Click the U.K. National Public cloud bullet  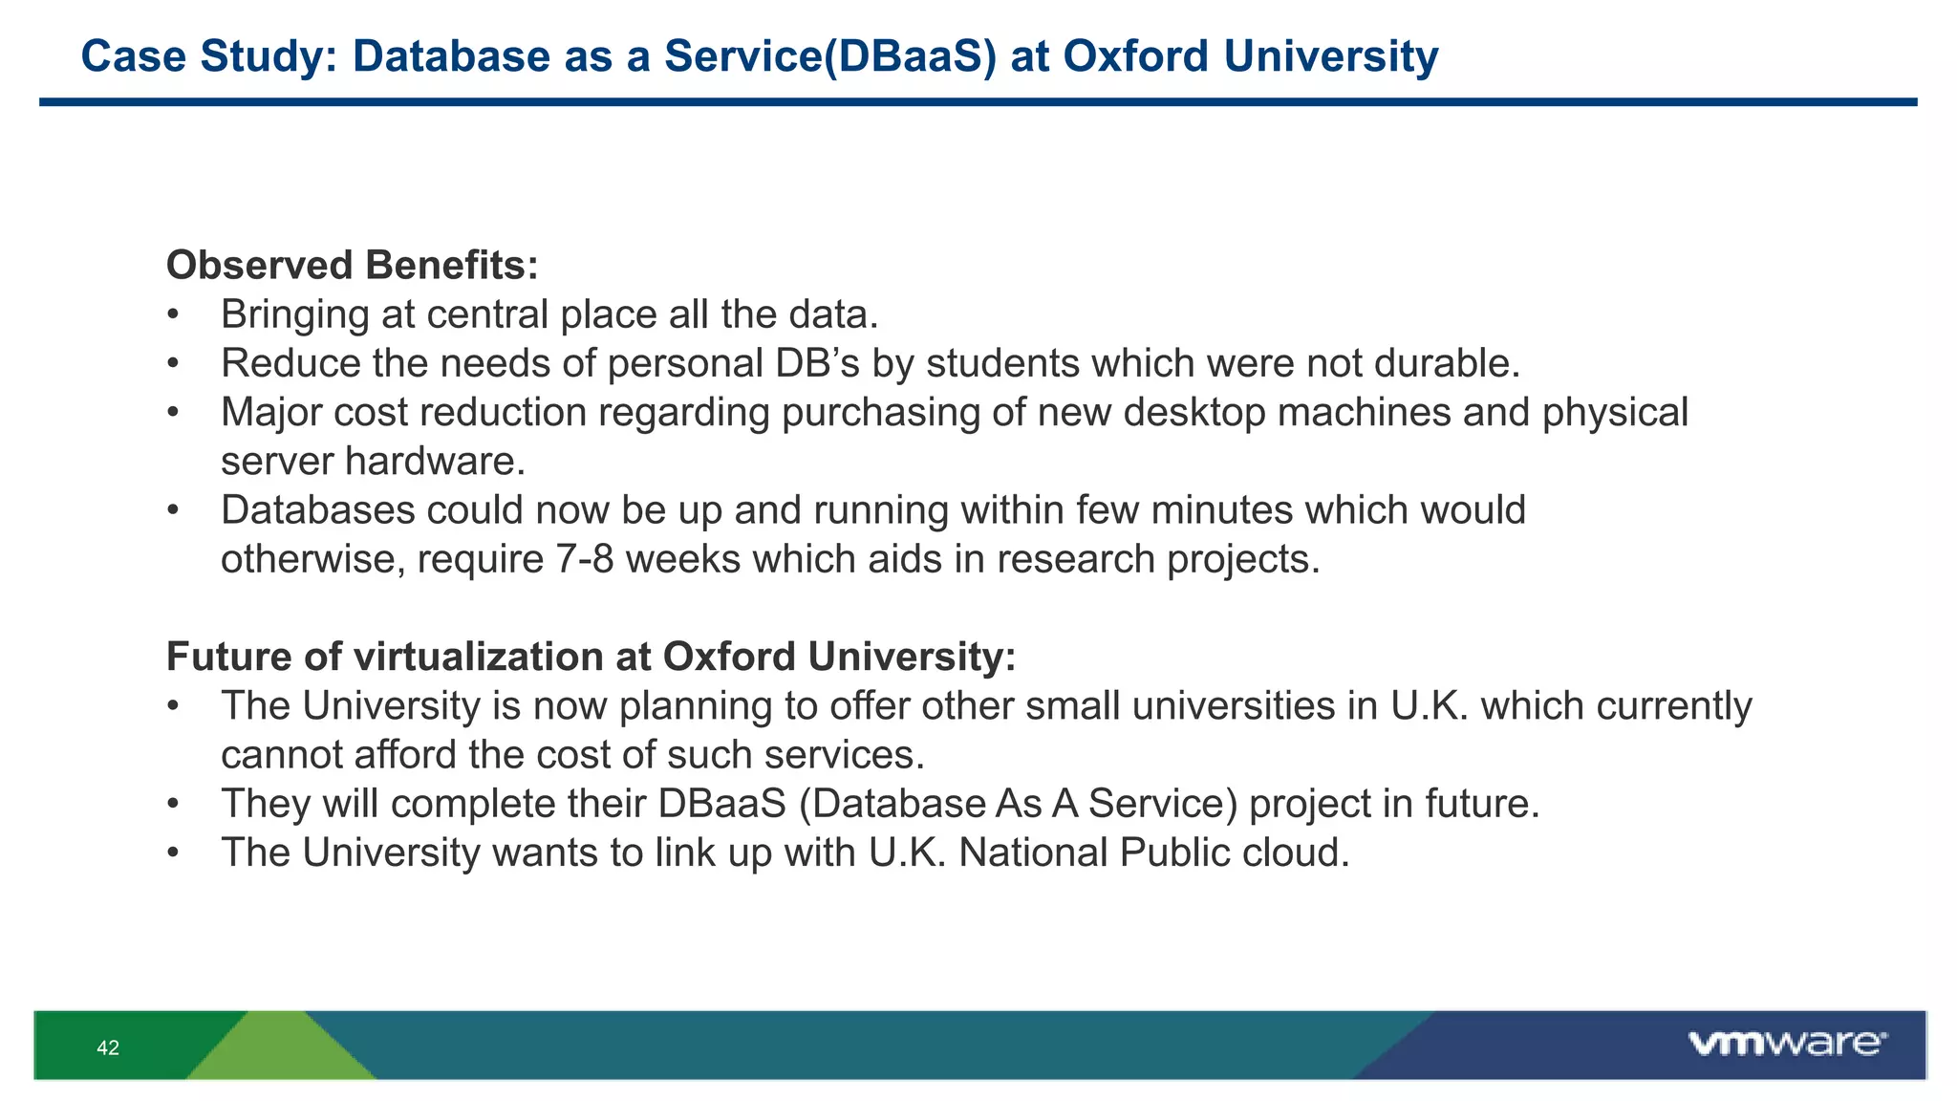[x=785, y=852]
